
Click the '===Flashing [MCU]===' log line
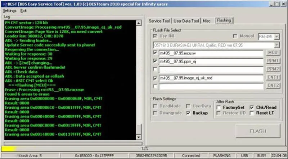click(32, 85)
